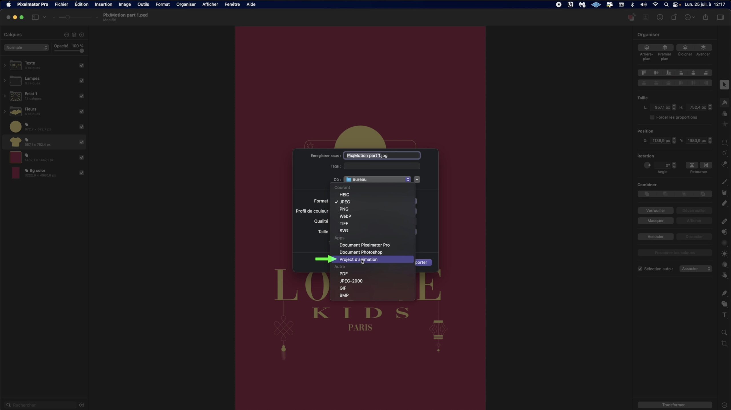Select the Erase tool

(x=724, y=203)
